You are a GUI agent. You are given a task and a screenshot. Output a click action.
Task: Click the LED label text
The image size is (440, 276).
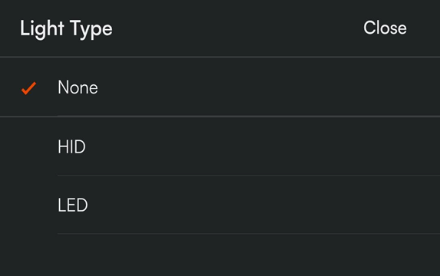point(73,205)
